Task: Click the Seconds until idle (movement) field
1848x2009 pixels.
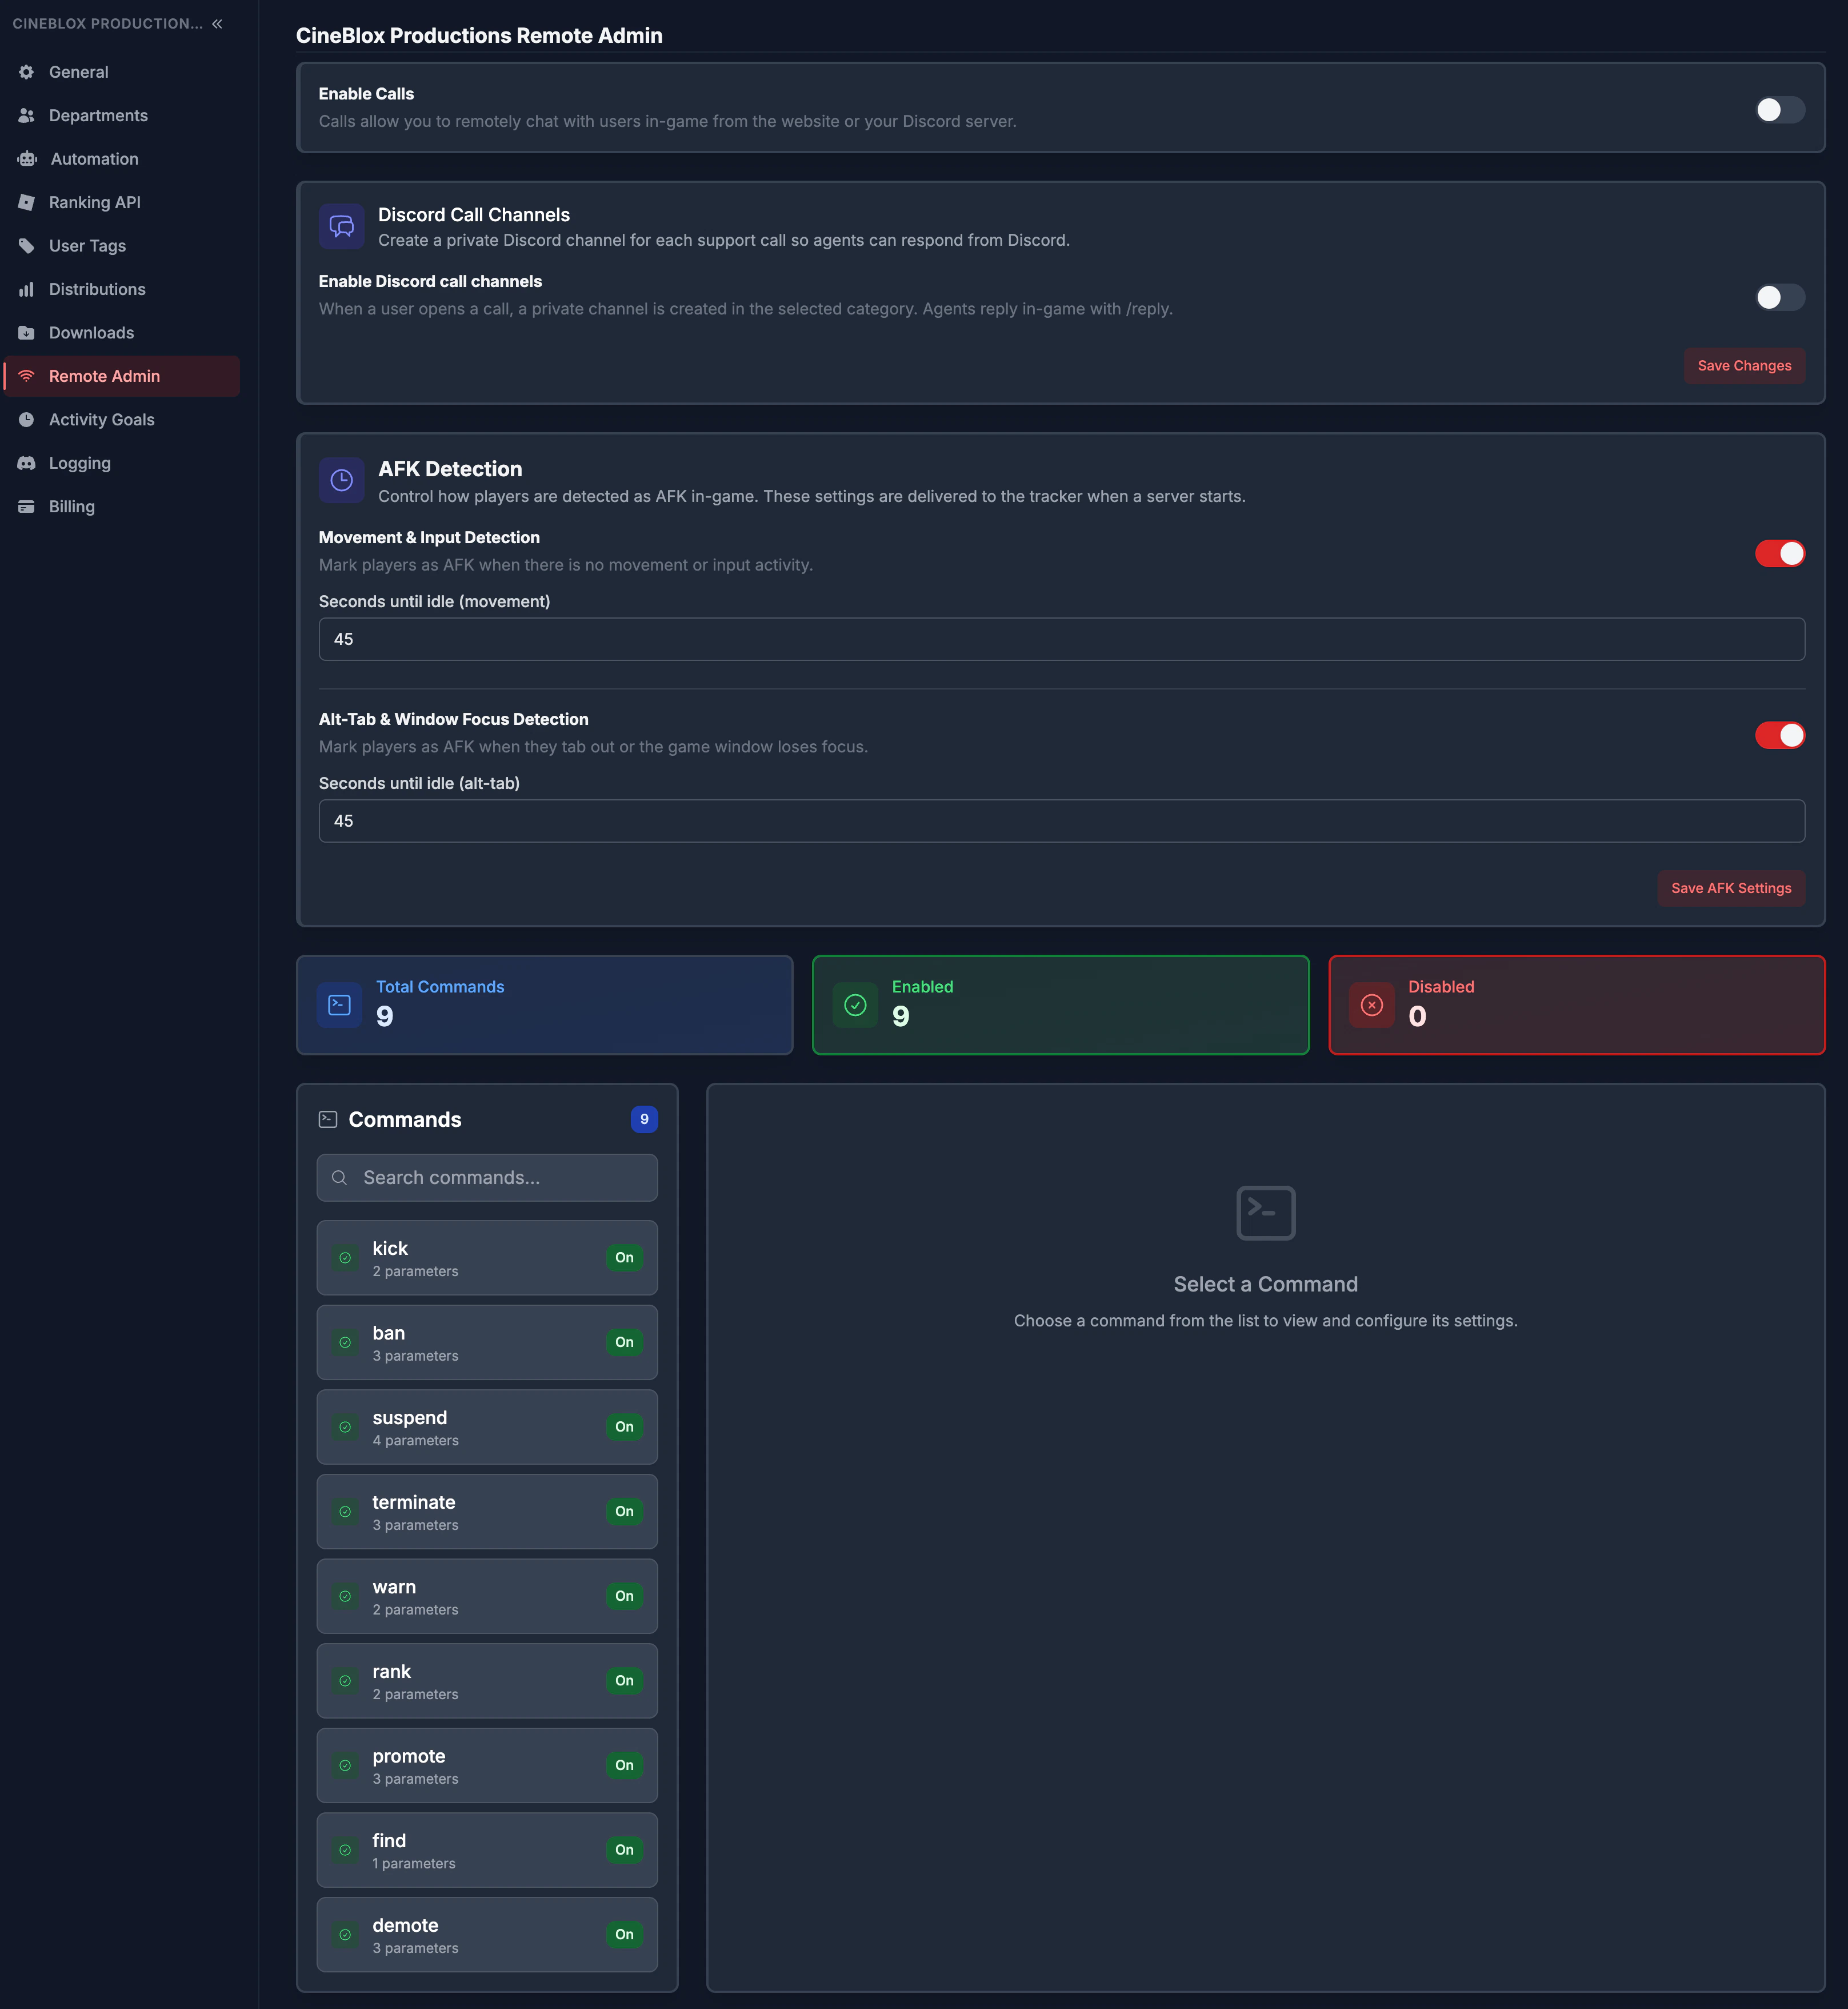Action: click(x=1061, y=639)
